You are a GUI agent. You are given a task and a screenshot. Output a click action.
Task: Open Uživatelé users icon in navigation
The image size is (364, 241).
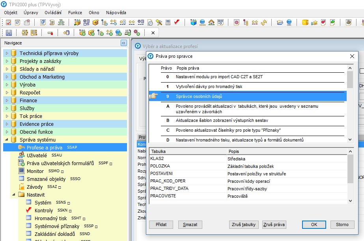(x=22, y=155)
